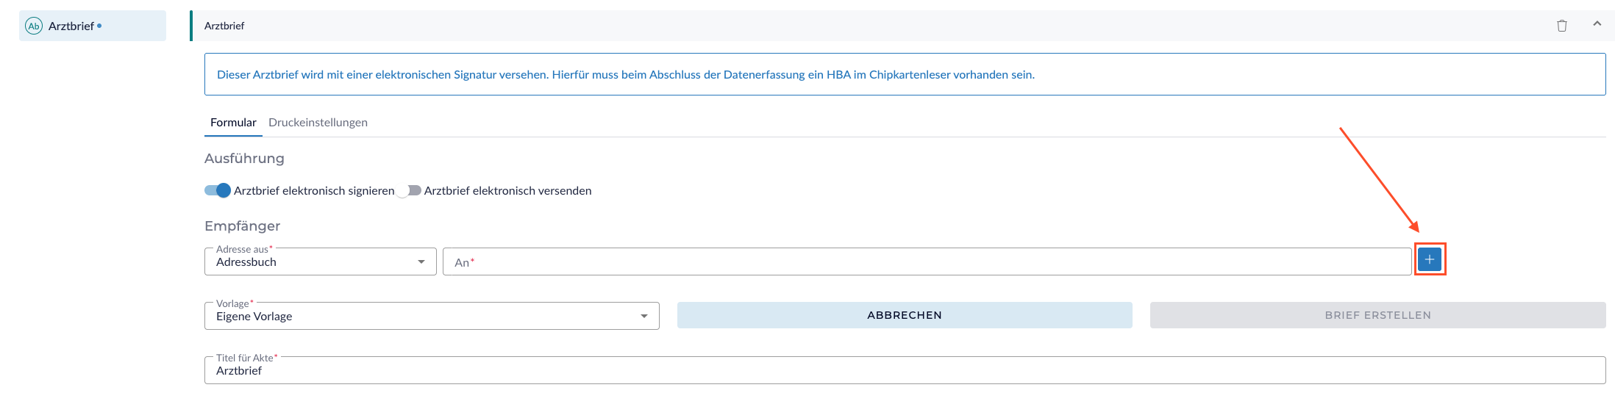Screen dimensions: 1615x404
Task: Click the dropdown arrow of Adresse aus
Action: [x=421, y=262]
